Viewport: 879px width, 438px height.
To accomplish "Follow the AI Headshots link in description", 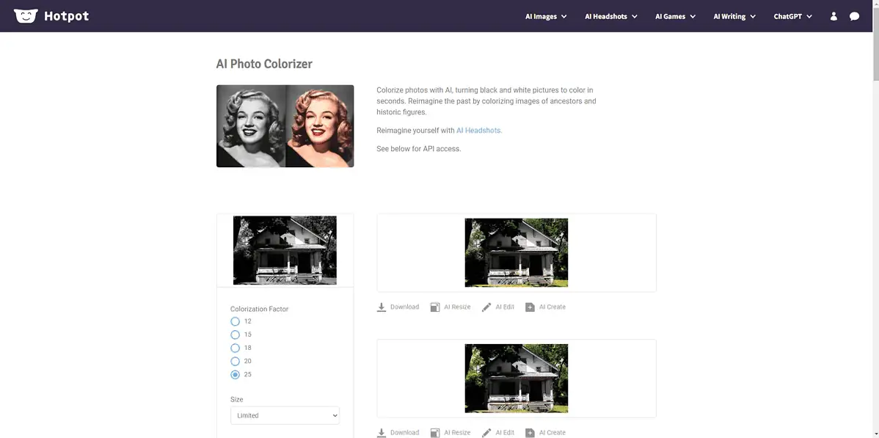I will [479, 131].
